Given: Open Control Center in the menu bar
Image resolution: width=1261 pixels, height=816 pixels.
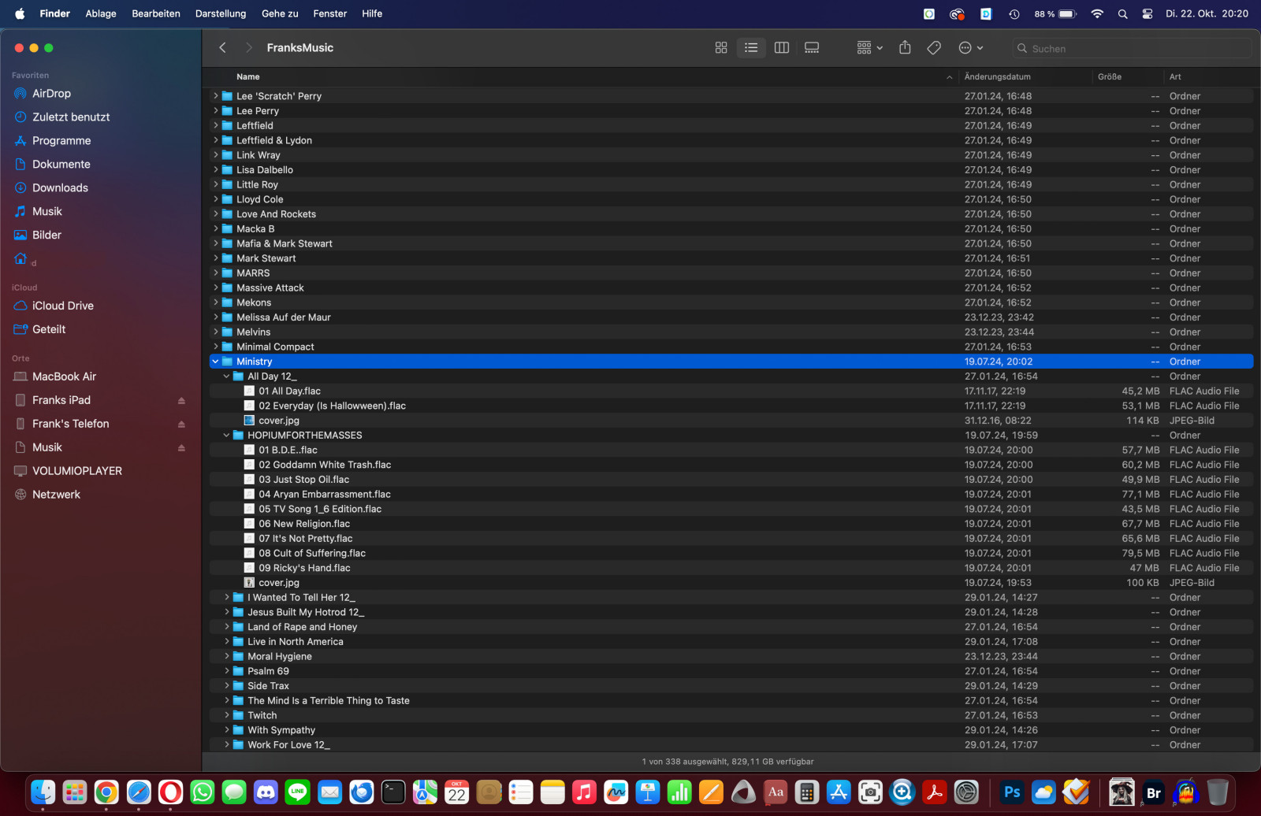Looking at the screenshot, I should click(x=1148, y=13).
